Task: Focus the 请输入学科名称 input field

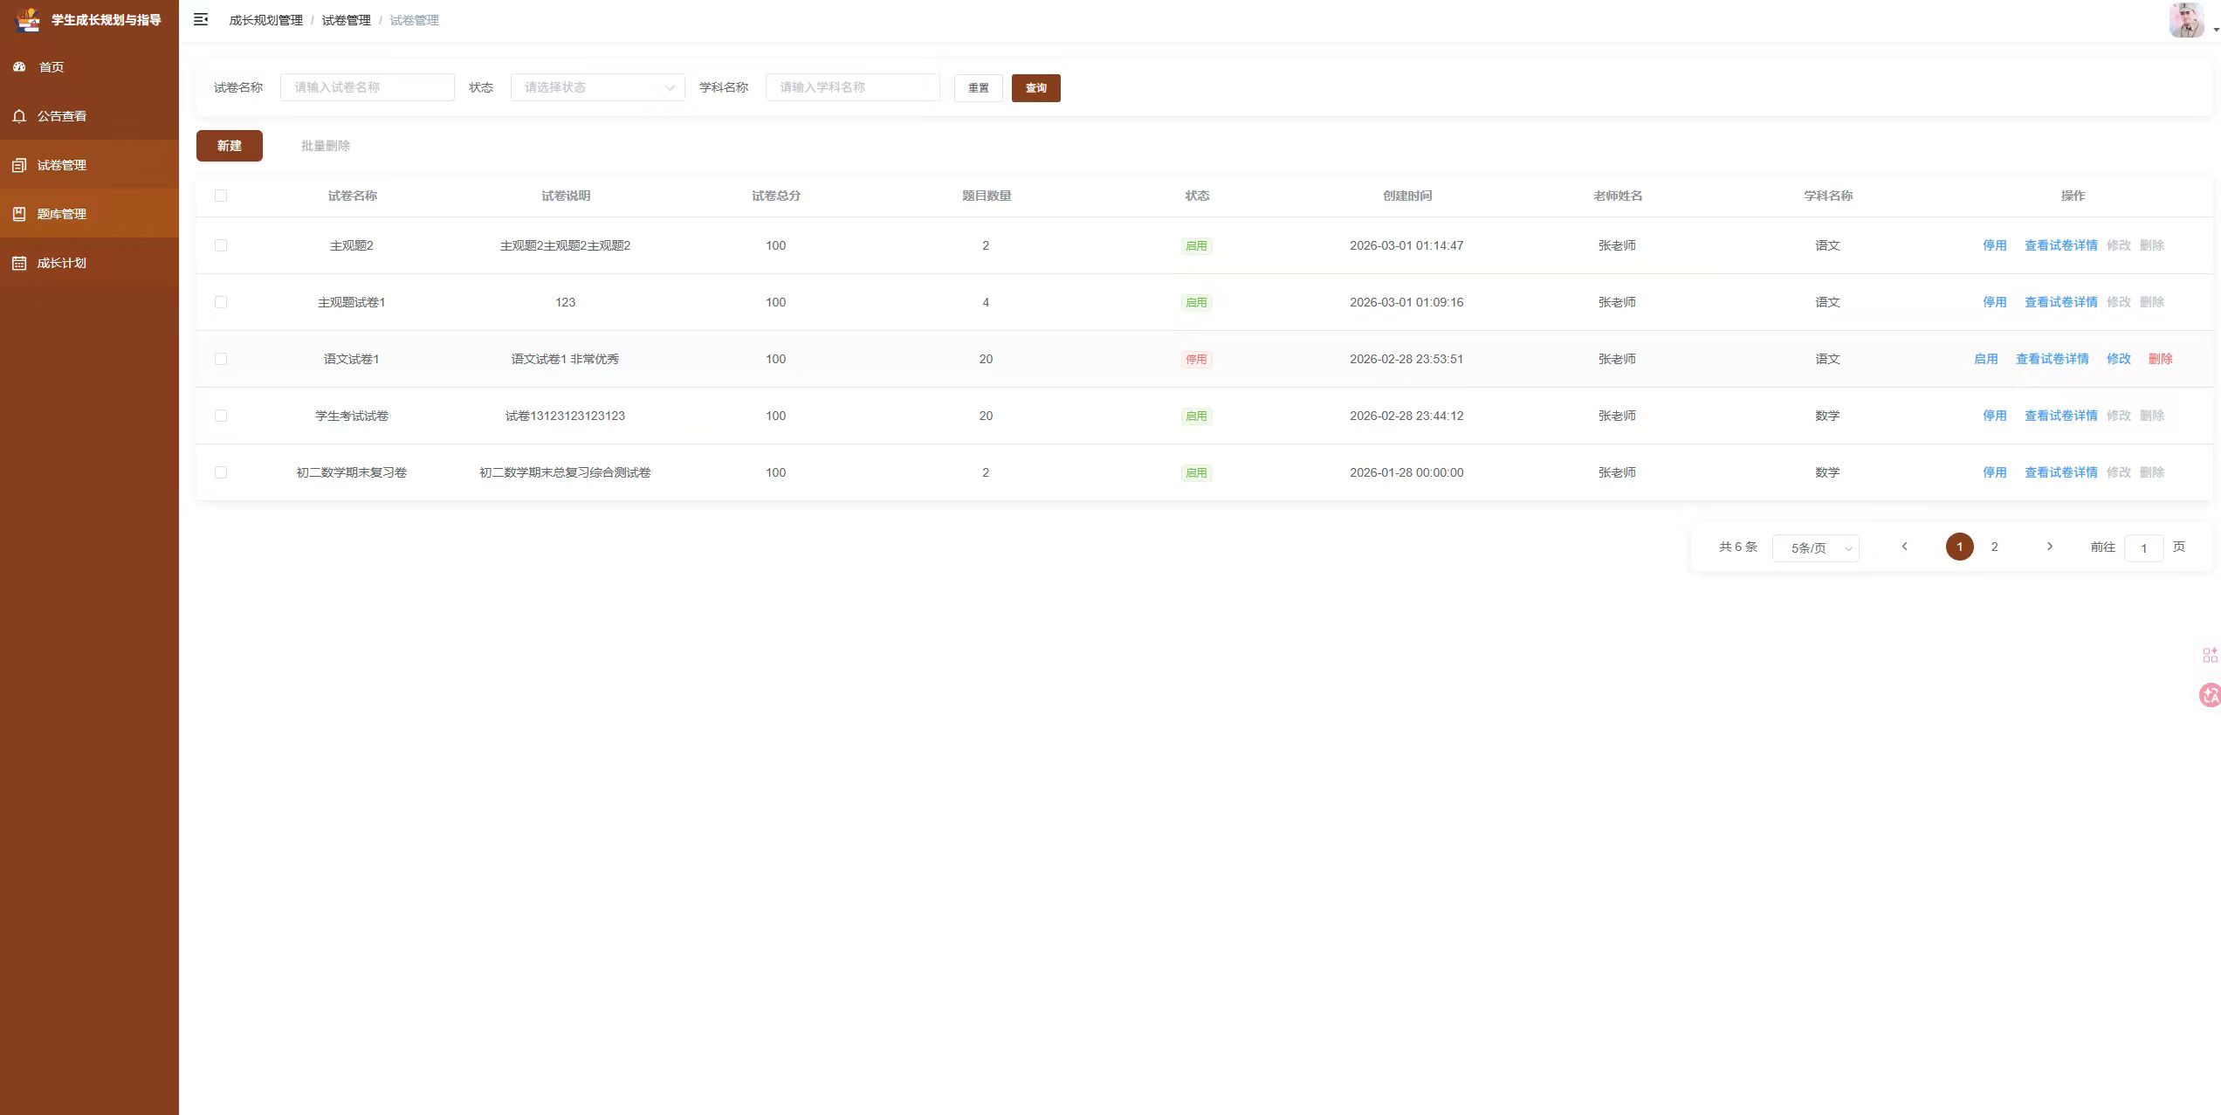Action: click(853, 87)
